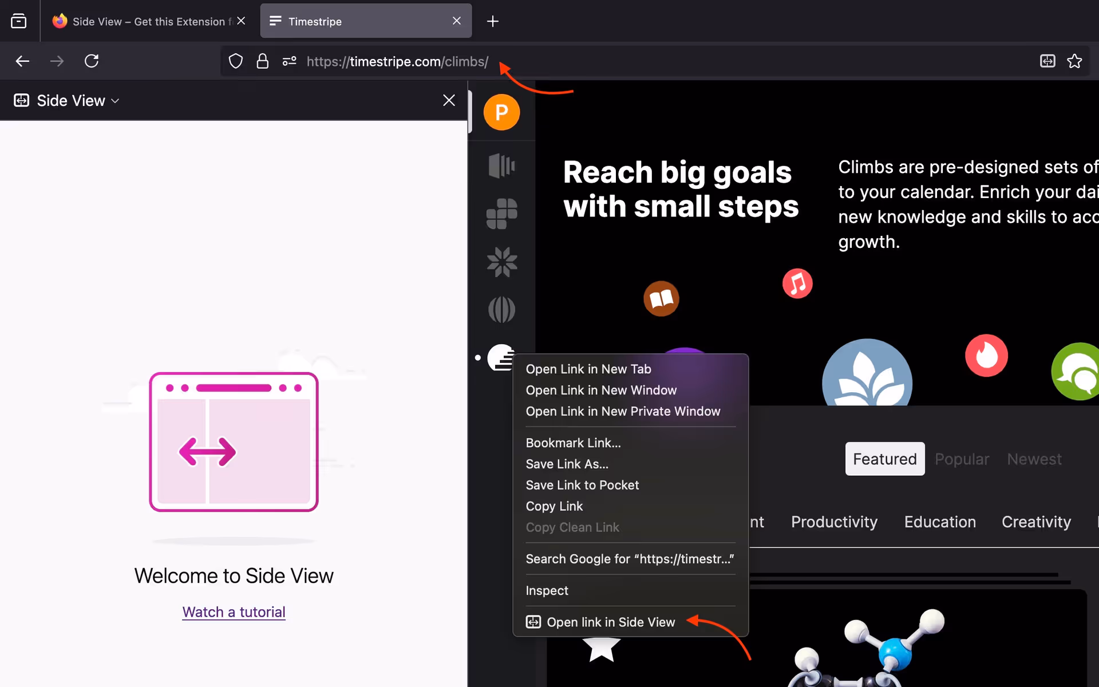This screenshot has width=1099, height=687.
Task: Go back with the left arrow button
Action: click(x=22, y=61)
